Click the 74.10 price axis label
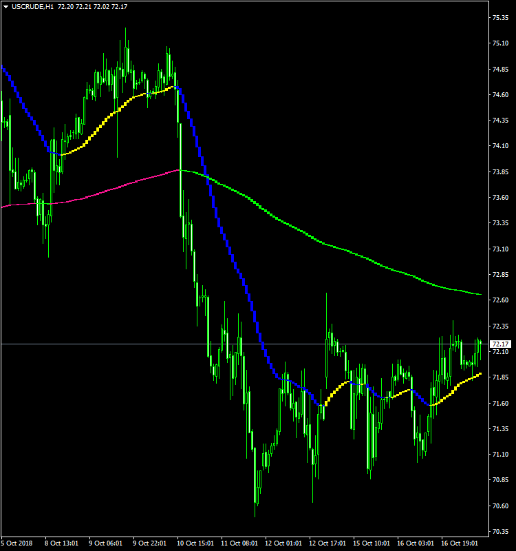Image resolution: width=516 pixels, height=551 pixels. pyautogui.click(x=501, y=146)
